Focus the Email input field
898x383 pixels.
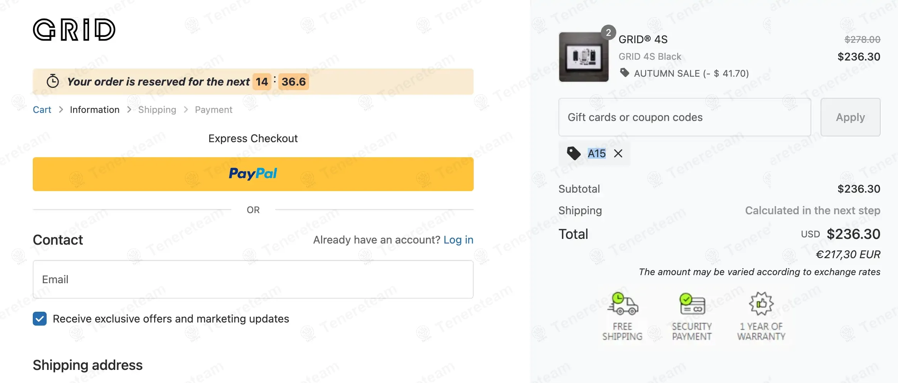[253, 279]
